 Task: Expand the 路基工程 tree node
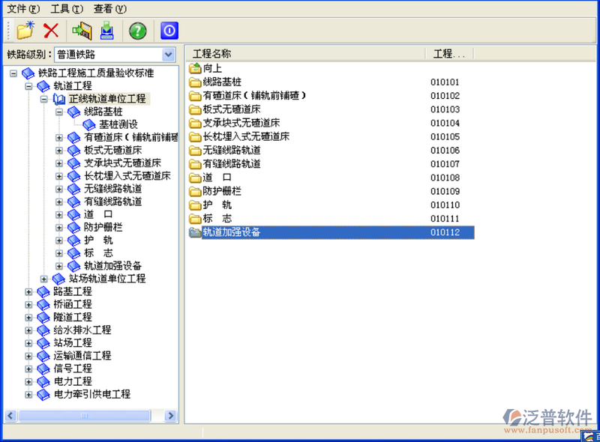click(28, 291)
